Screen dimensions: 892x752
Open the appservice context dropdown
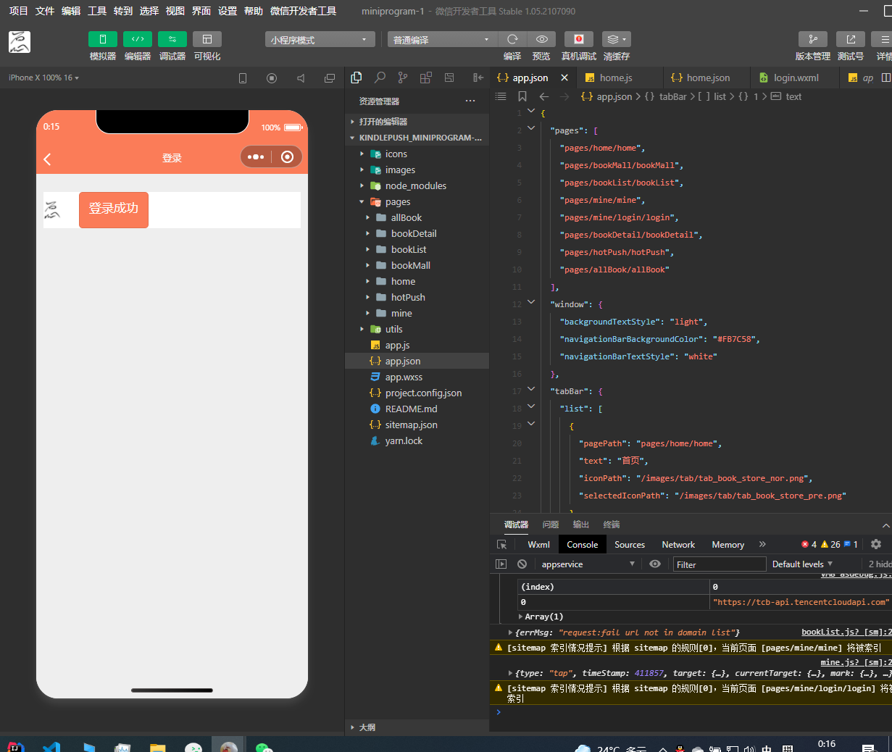(588, 564)
